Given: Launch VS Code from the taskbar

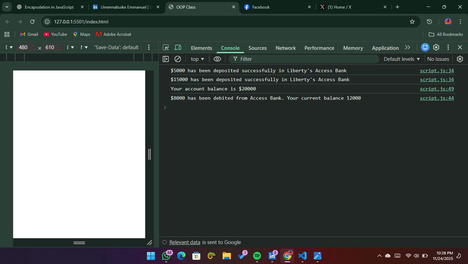Looking at the screenshot, I should [302, 256].
